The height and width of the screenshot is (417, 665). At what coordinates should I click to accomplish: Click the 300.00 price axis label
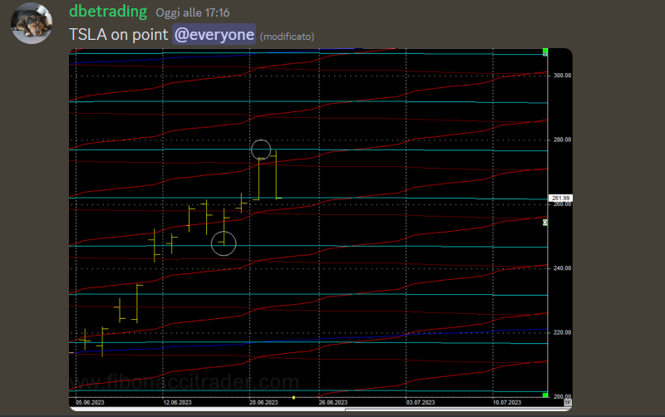pos(563,76)
